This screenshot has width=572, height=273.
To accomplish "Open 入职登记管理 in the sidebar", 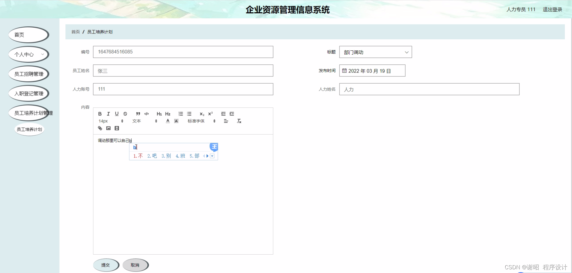I will [x=29, y=94].
